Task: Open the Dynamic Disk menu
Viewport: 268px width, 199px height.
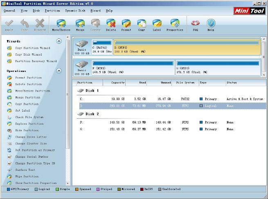Action: pos(75,11)
